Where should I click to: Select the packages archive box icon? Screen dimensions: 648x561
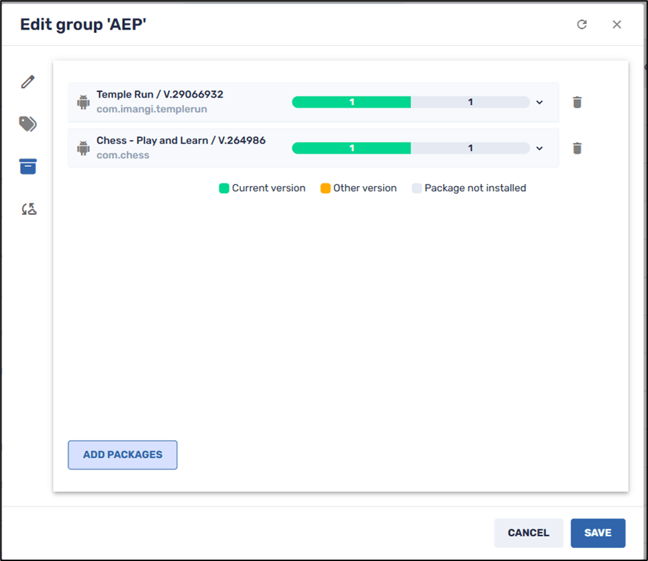click(27, 166)
